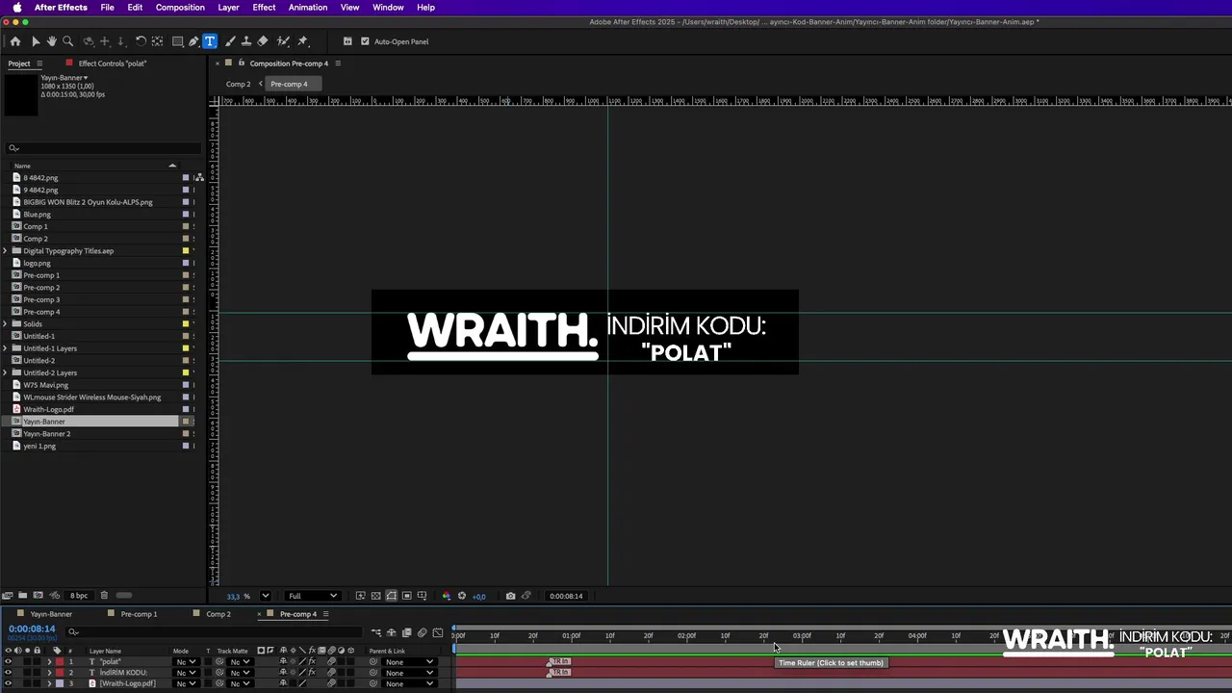
Task: Select the Selection arrow tool
Action: [36, 41]
